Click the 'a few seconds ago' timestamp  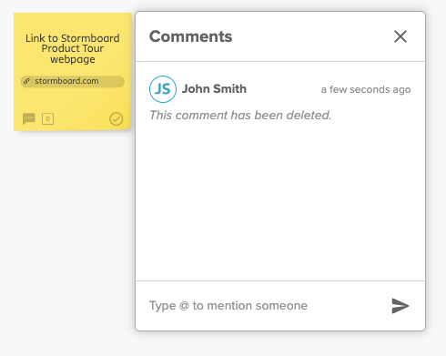coord(366,89)
